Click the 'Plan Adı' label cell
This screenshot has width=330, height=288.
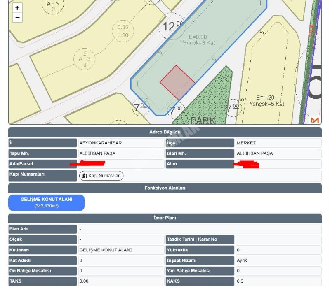pyautogui.click(x=42, y=229)
